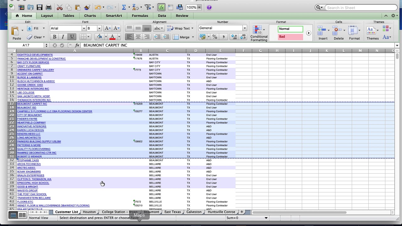This screenshot has width=402, height=226.
Task: Confirm the formula bar entry with the checkmark
Action: [x=62, y=45]
